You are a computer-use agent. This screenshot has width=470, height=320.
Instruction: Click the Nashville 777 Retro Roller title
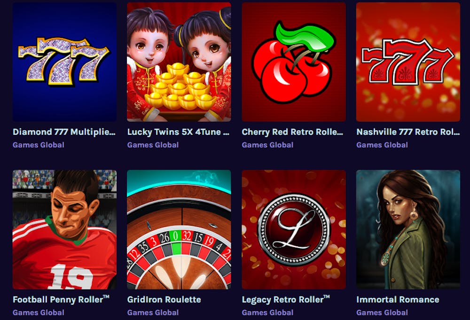[408, 132]
